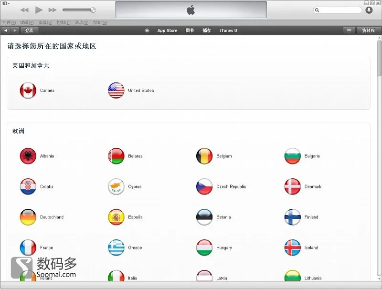This screenshot has height=289, width=382.
Task: Pick the Belarus flag icon
Action: [x=116, y=156]
